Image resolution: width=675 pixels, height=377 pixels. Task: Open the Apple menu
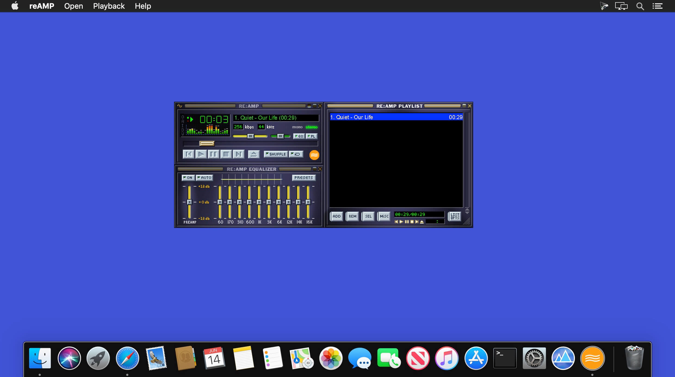[x=15, y=6]
